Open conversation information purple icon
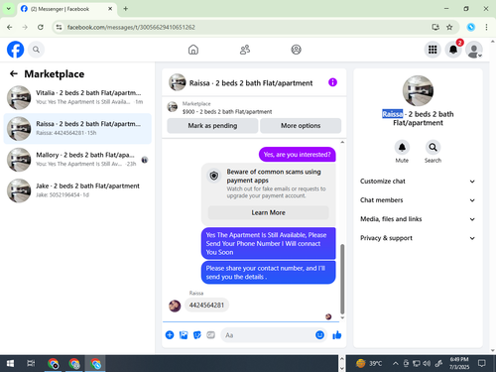Screen dimensions: 496x372 pyautogui.click(x=332, y=82)
